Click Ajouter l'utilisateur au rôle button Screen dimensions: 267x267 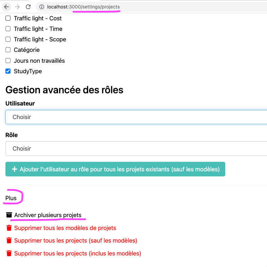(115, 169)
